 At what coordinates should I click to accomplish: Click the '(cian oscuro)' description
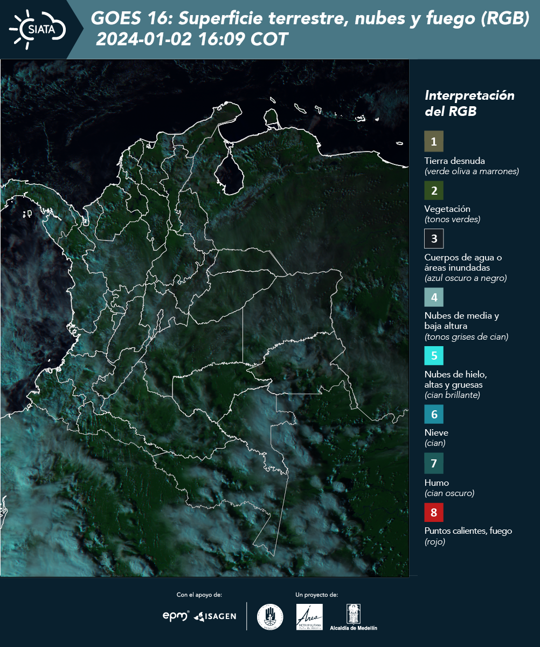[x=449, y=493]
